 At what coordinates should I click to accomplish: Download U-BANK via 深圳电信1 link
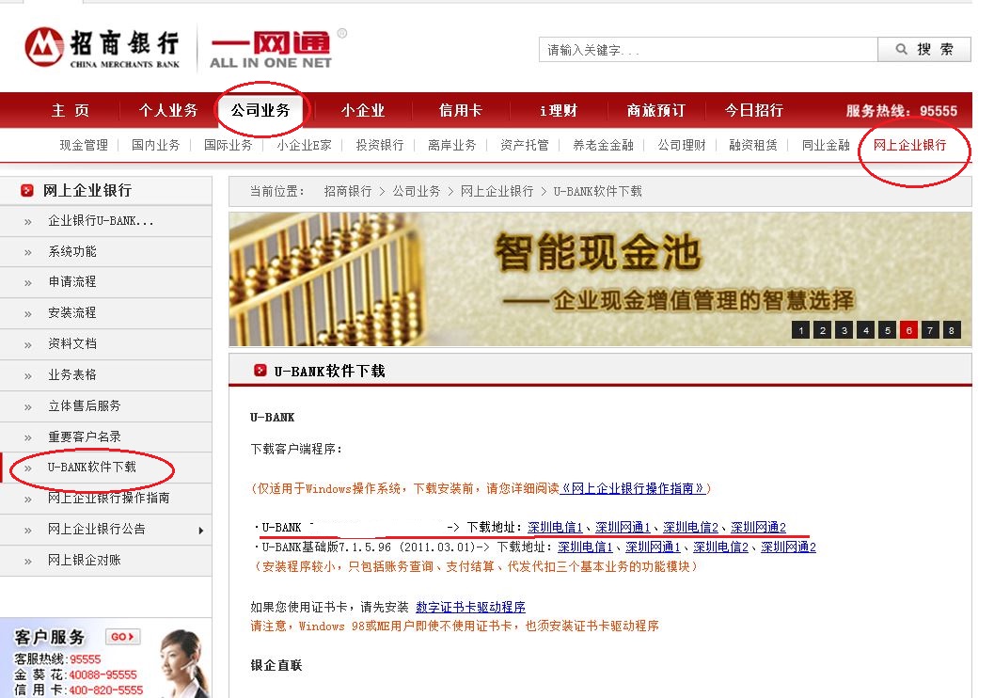click(555, 528)
